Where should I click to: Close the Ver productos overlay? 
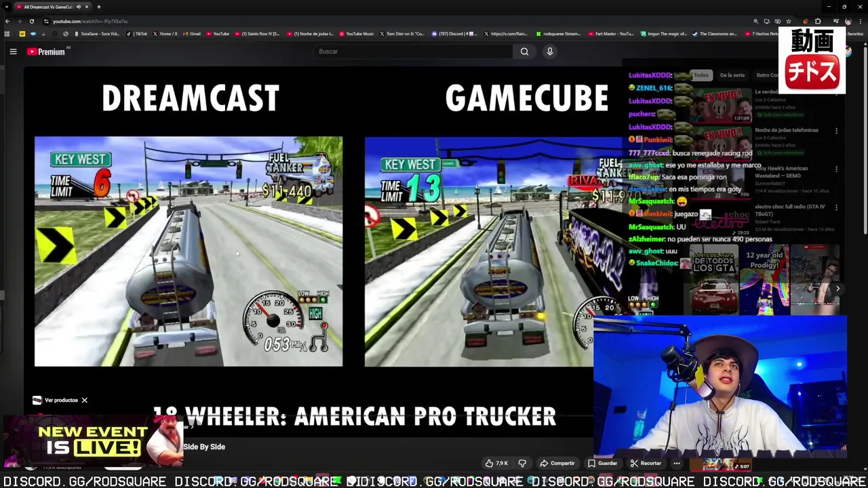(84, 400)
